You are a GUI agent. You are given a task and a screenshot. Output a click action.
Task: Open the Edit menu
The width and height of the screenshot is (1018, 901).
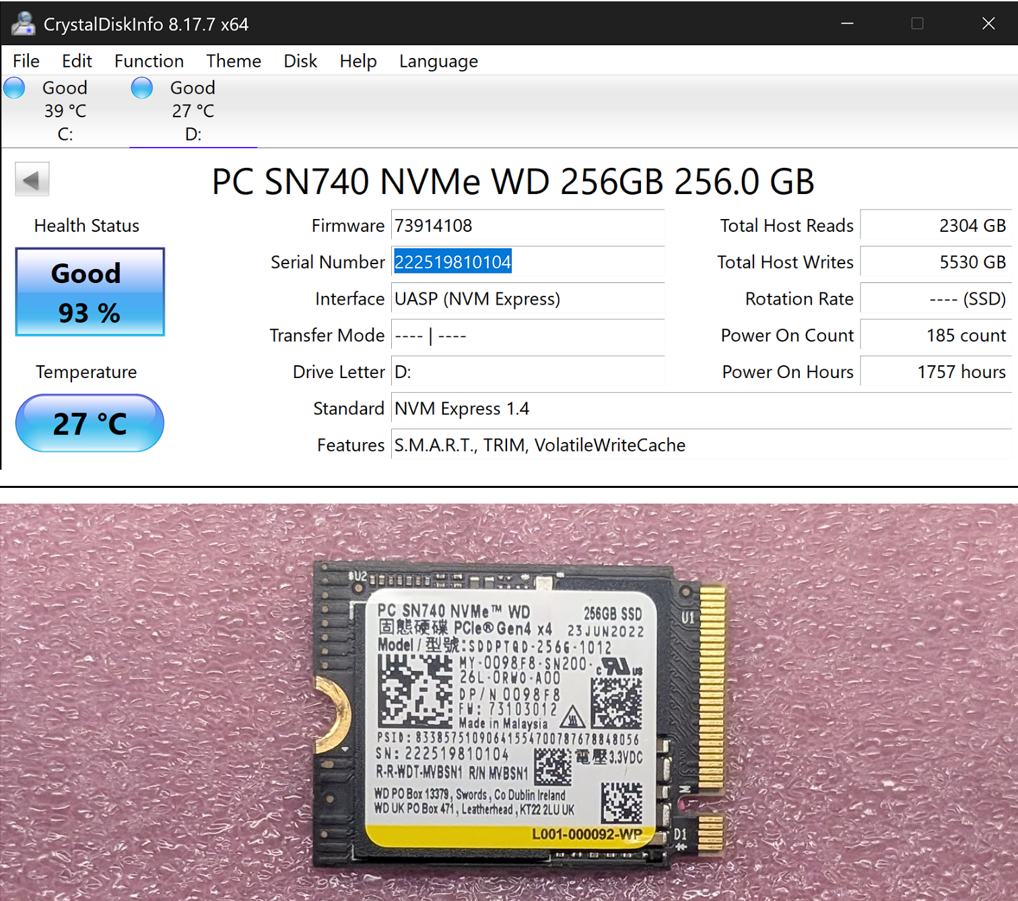(77, 61)
